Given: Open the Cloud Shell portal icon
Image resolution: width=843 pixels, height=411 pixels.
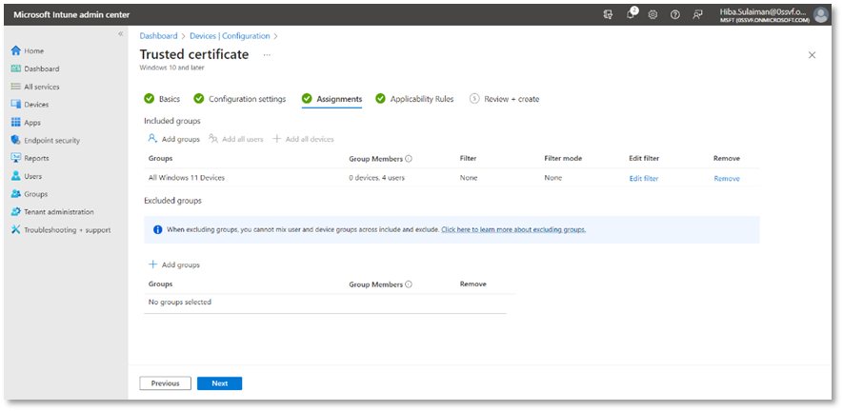Looking at the screenshot, I should [x=608, y=14].
